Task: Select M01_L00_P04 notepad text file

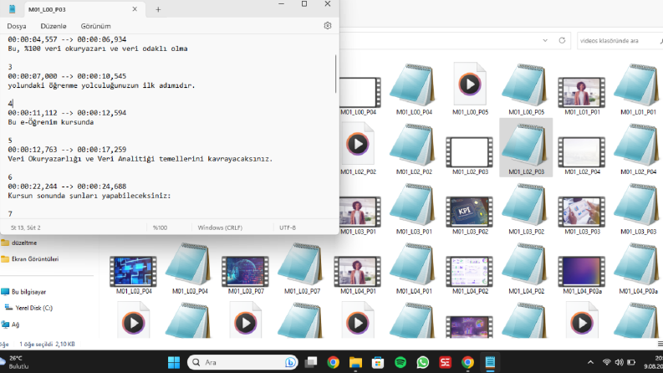Action: pyautogui.click(x=414, y=89)
